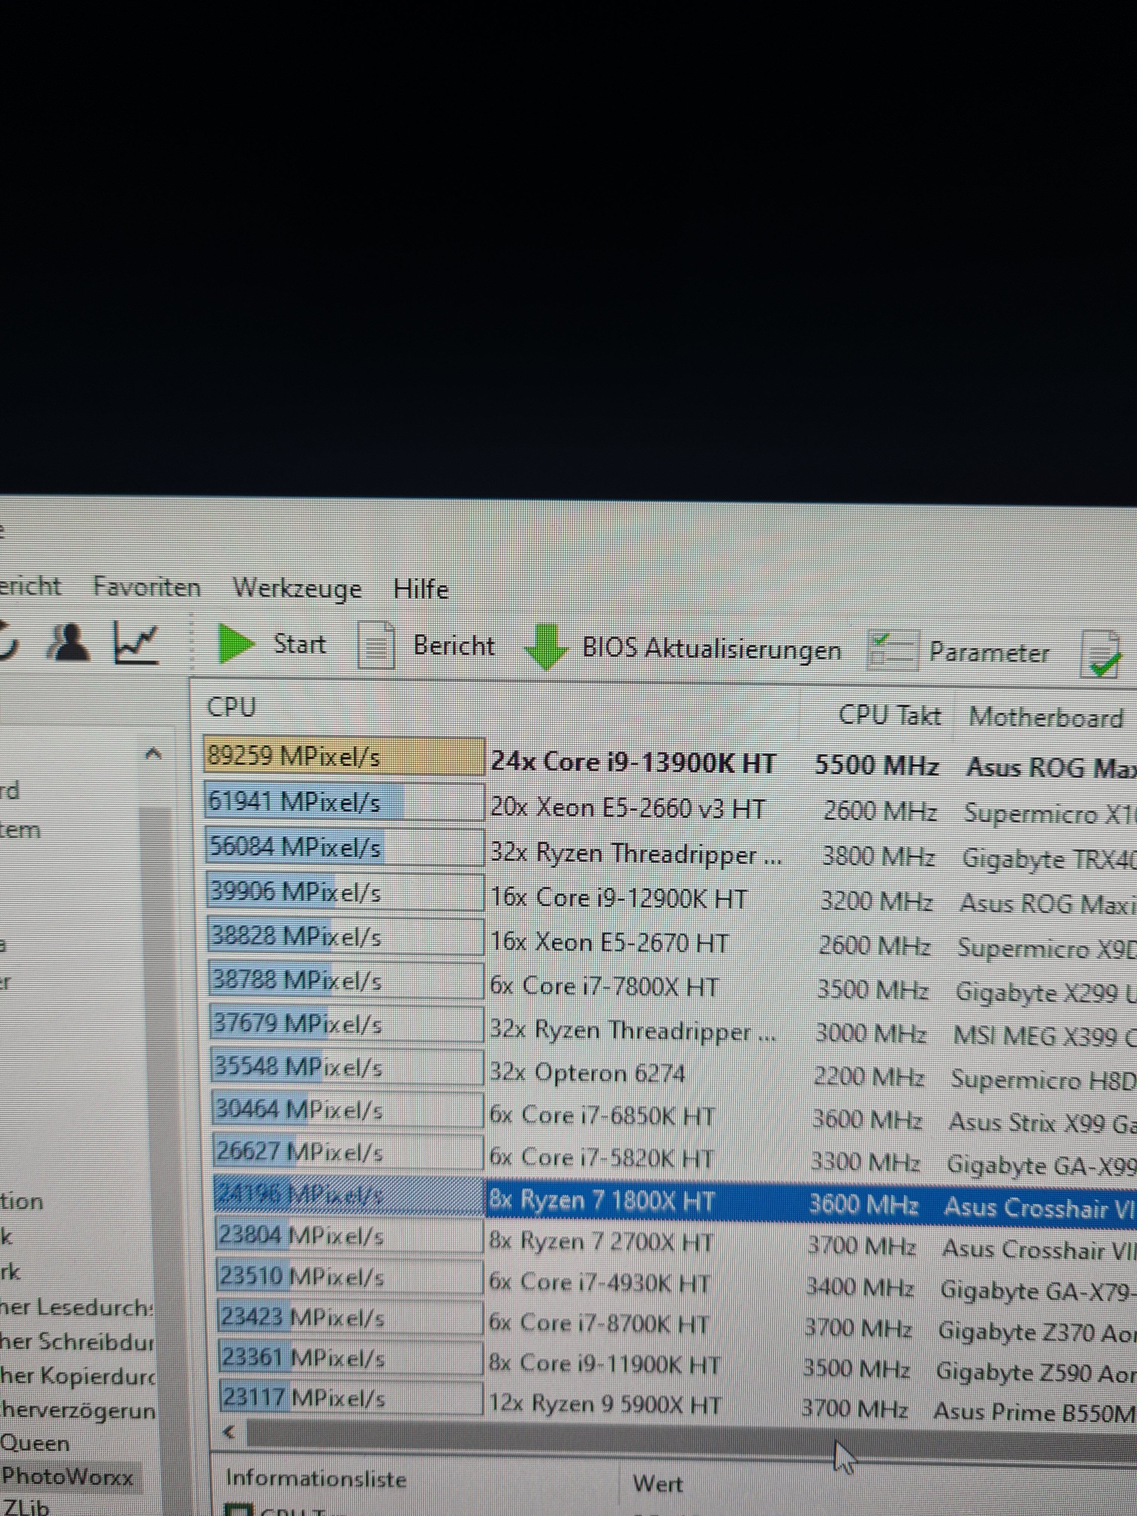The height and width of the screenshot is (1516, 1137).
Task: Select ZLib benchmark in the sidebar
Action: pos(26,1507)
